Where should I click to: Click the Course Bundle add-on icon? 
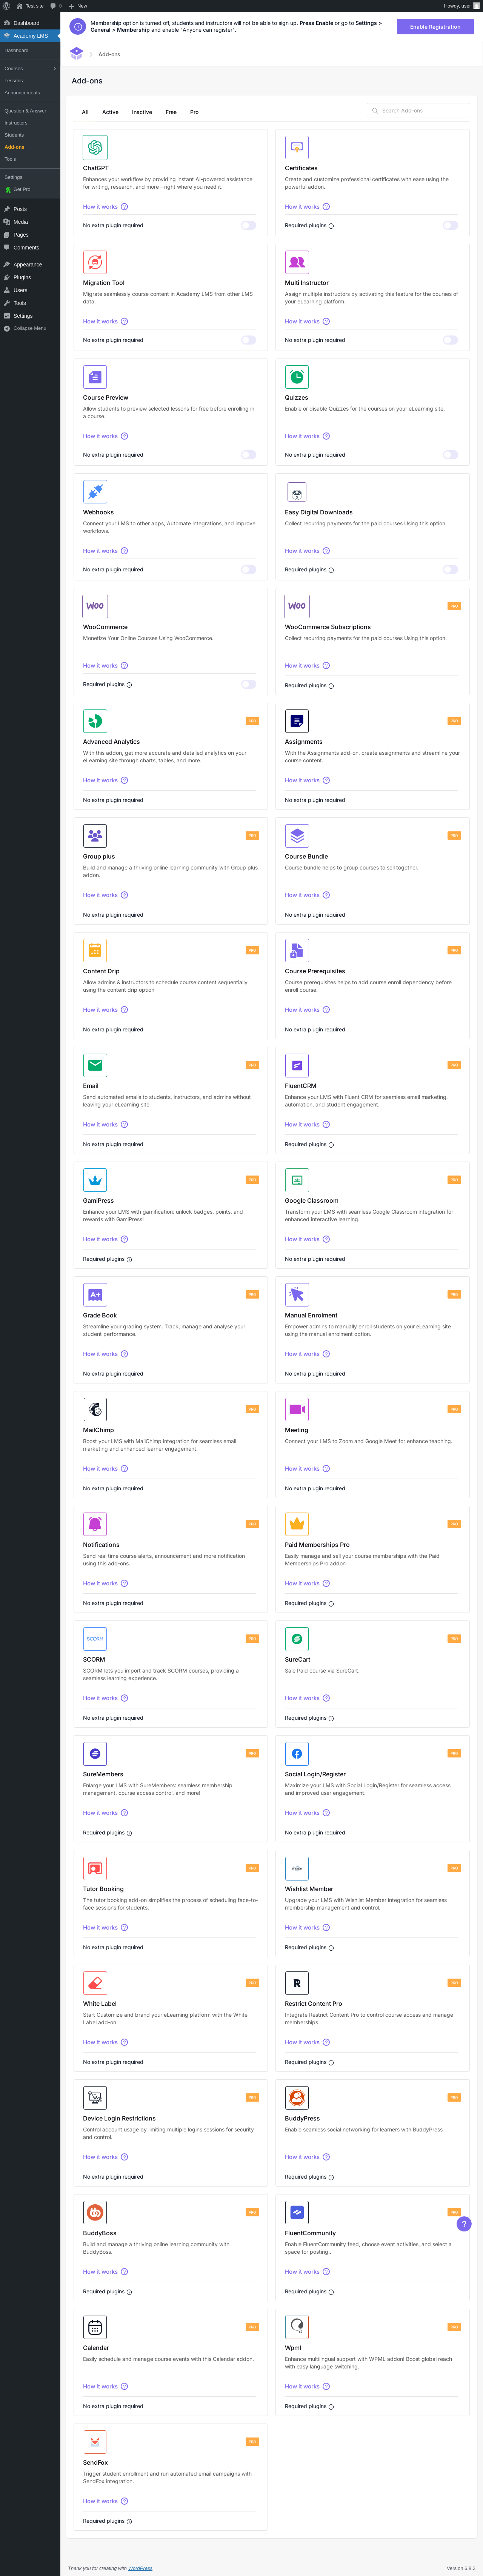point(297,836)
